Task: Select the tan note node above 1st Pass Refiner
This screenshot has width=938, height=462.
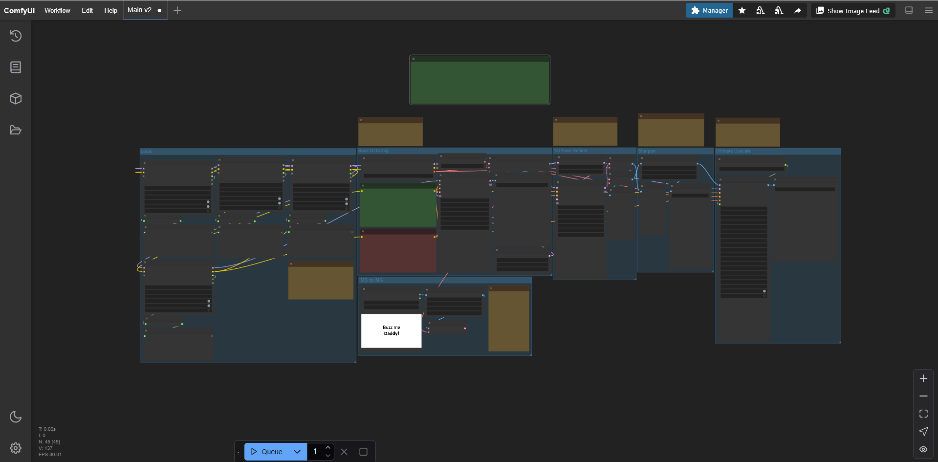Action: (585, 131)
